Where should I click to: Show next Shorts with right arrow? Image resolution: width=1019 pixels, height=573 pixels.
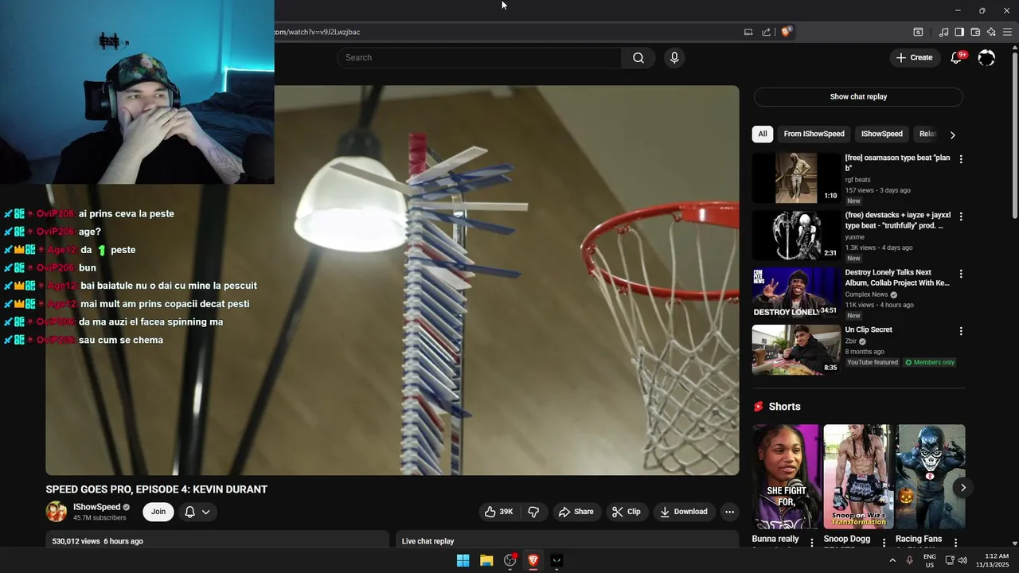[x=962, y=488]
